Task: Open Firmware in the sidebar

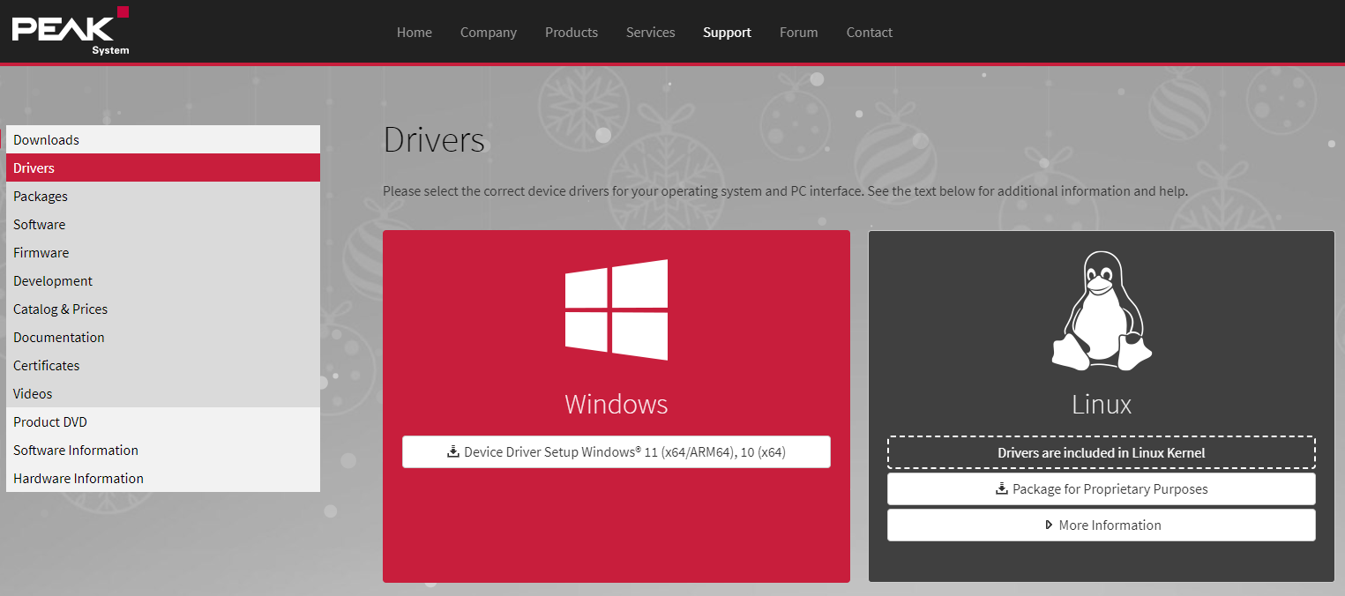Action: [x=163, y=252]
